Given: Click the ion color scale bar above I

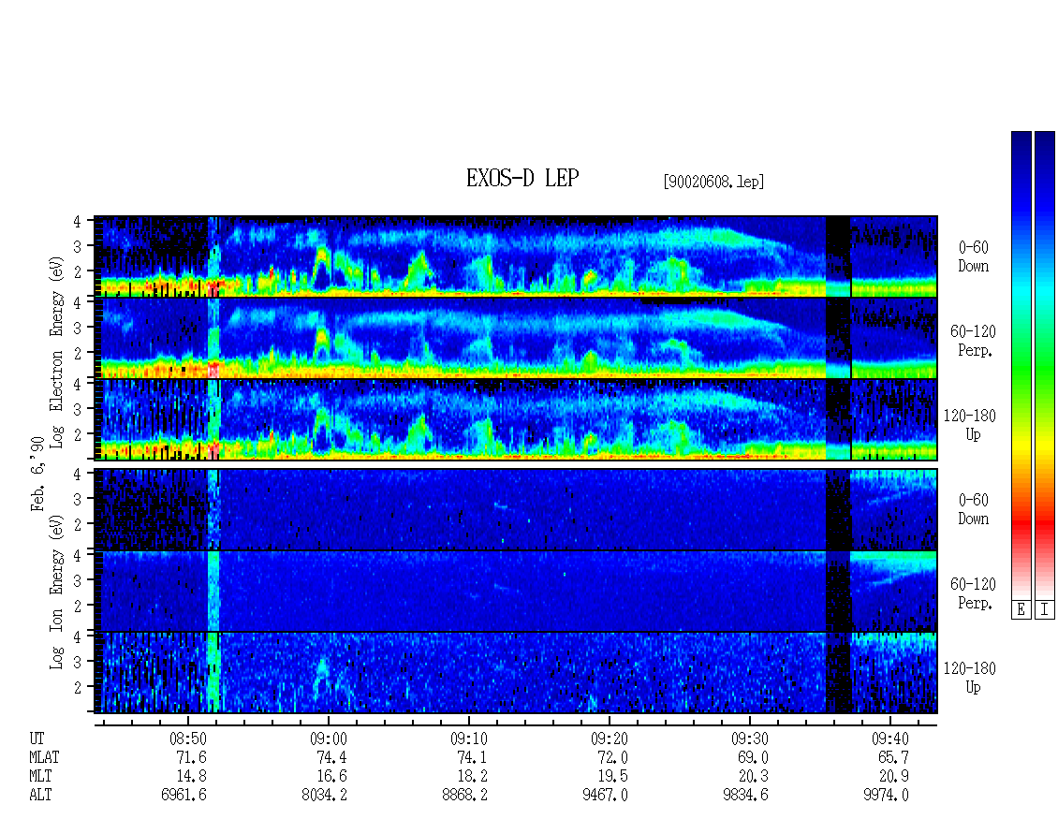Looking at the screenshot, I should [x=1045, y=365].
